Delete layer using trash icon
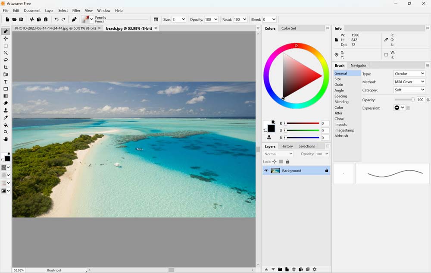The height and width of the screenshot is (273, 431). (x=294, y=269)
